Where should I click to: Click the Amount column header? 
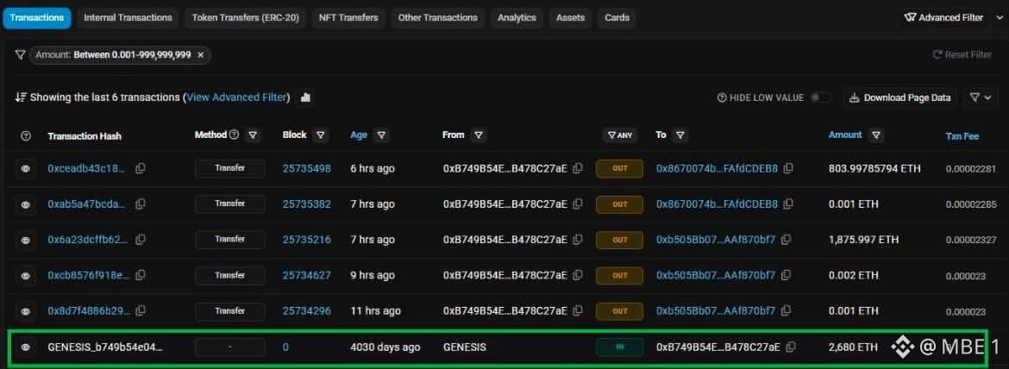coord(845,135)
